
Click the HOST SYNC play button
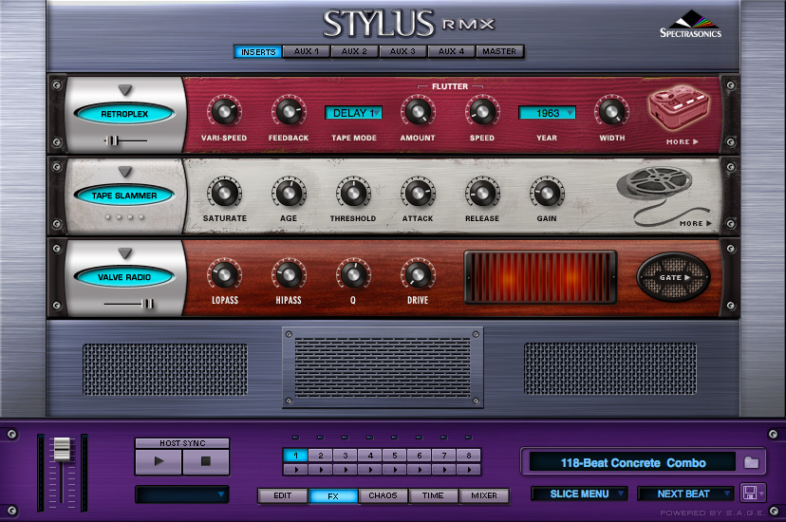coord(159,461)
